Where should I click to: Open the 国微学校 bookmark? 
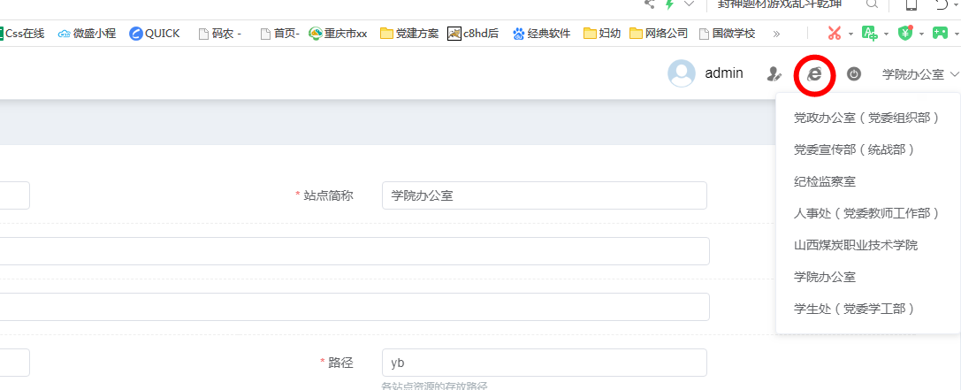tap(727, 33)
